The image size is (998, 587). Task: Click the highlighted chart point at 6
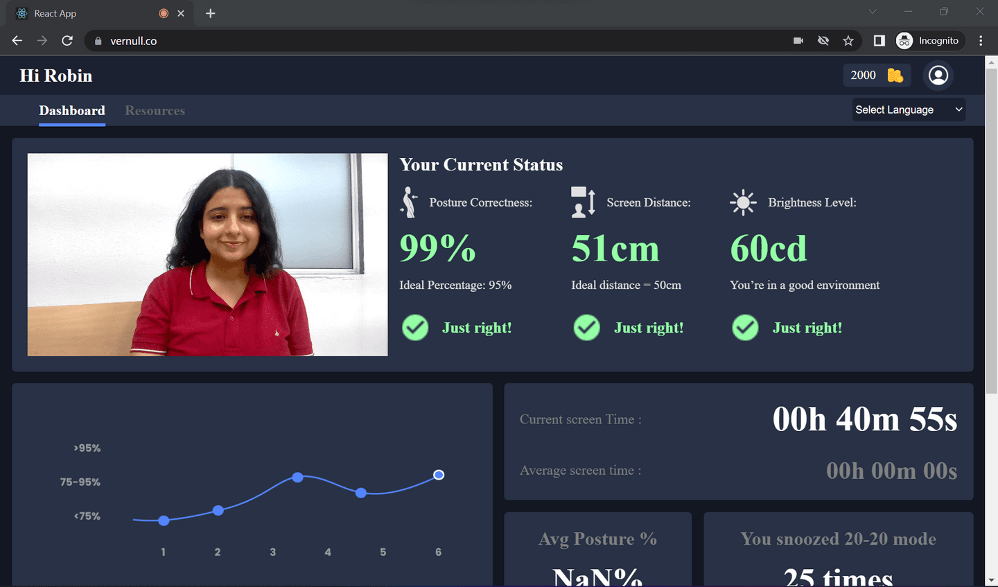[439, 475]
